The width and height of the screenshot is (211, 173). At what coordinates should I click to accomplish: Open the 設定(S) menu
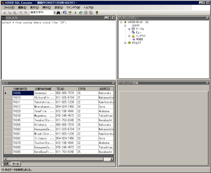59,7
